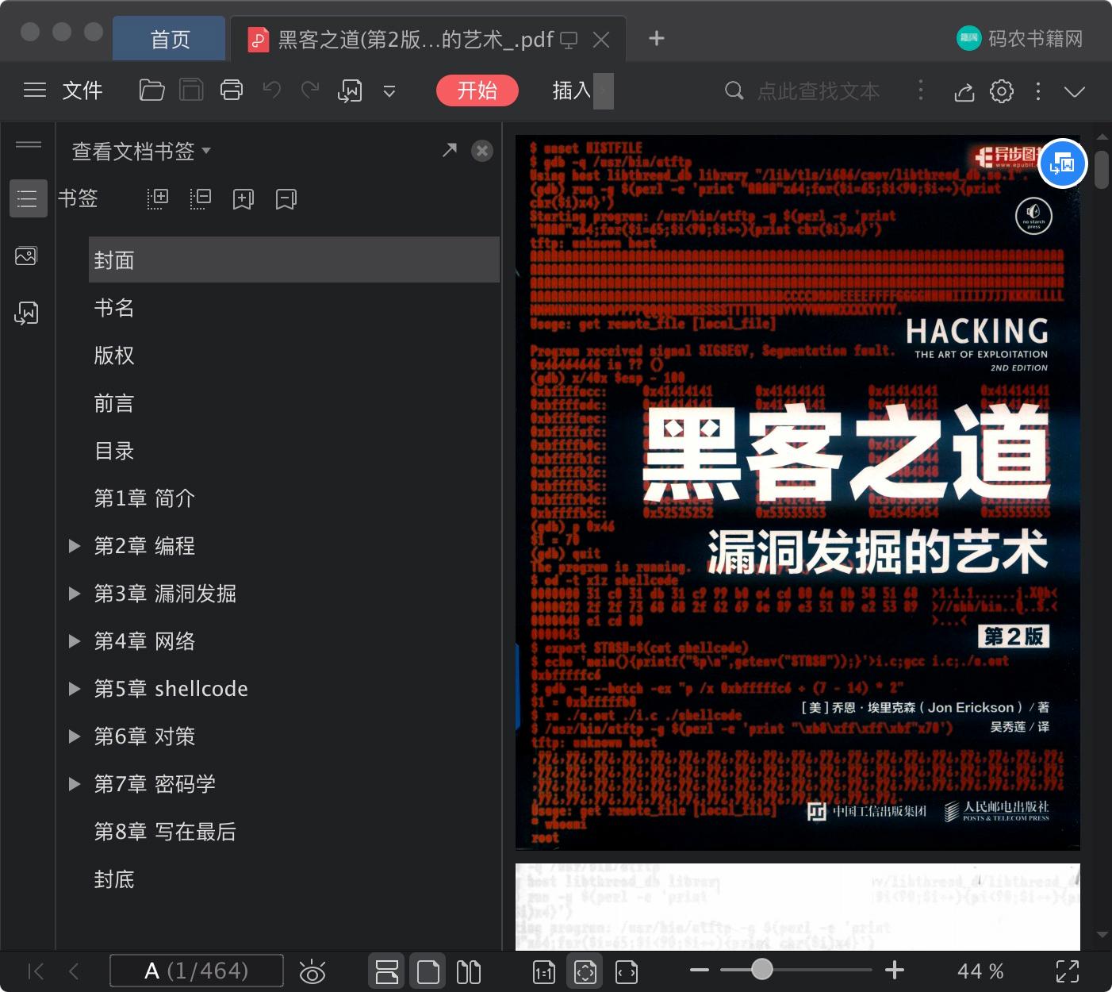Toggle two-page view
Image resolution: width=1112 pixels, height=992 pixels.
point(469,971)
